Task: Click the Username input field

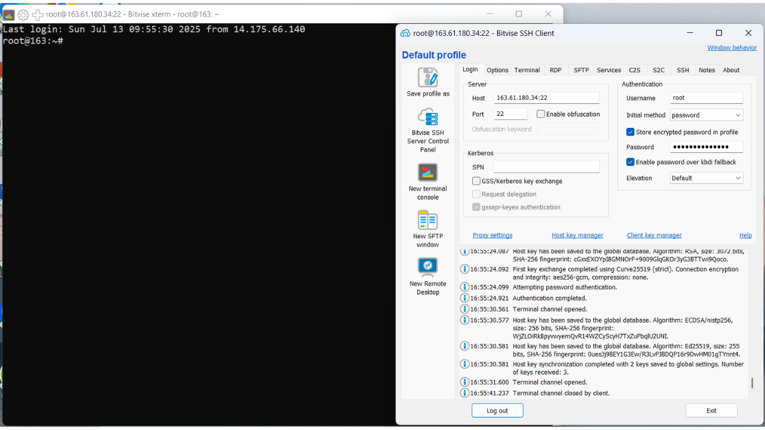Action: [x=706, y=98]
